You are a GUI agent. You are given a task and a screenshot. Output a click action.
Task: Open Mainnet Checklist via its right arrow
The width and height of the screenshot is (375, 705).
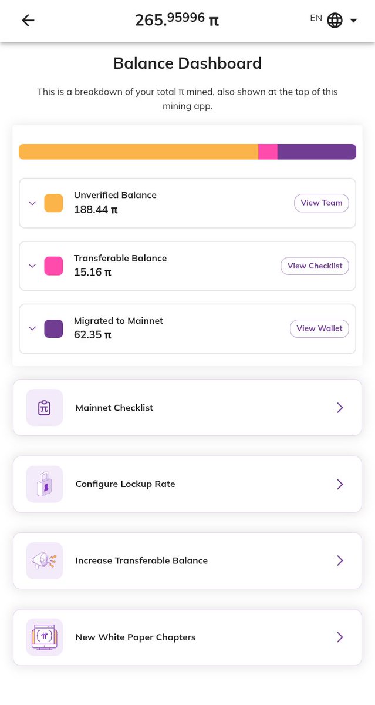(x=340, y=408)
